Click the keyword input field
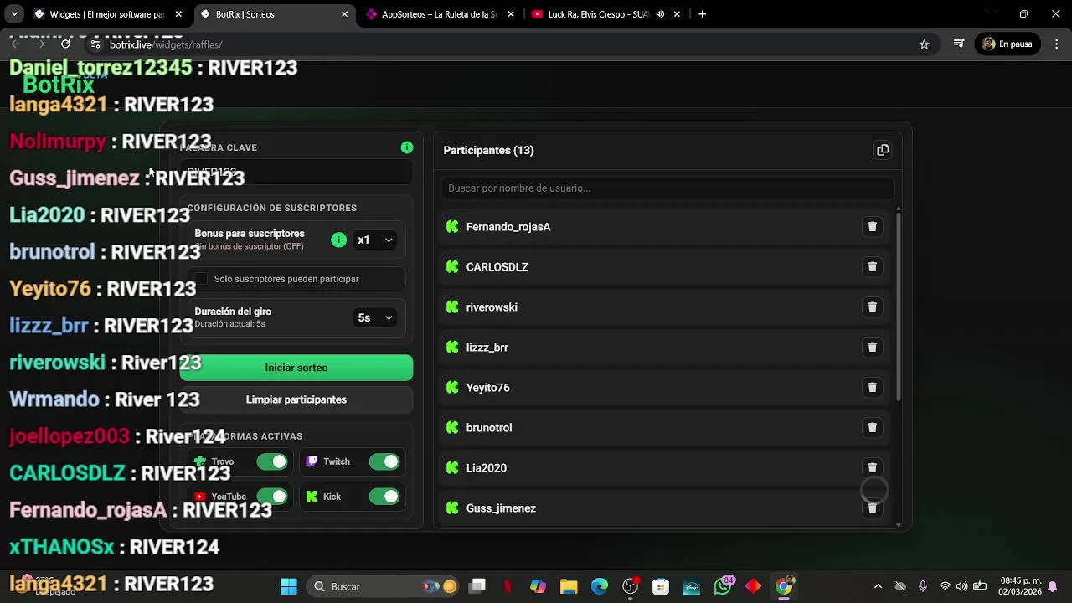Screen dimensions: 1072x603 [296, 173]
